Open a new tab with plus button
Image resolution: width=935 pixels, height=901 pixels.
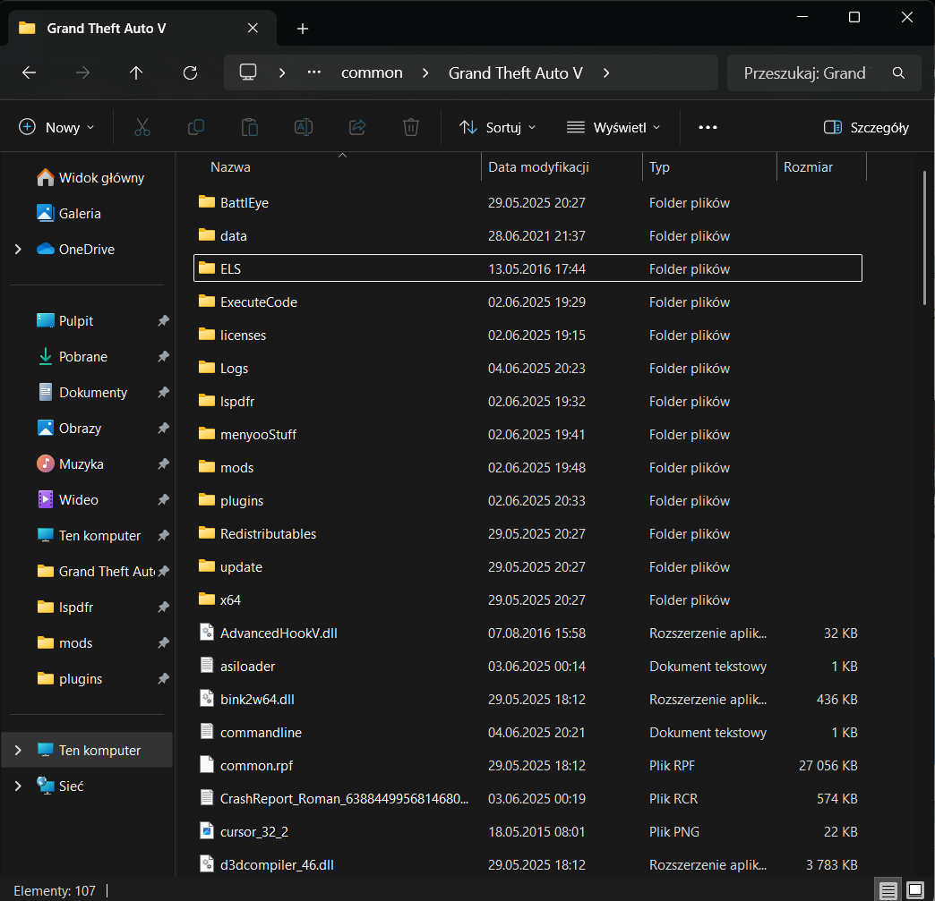tap(303, 29)
